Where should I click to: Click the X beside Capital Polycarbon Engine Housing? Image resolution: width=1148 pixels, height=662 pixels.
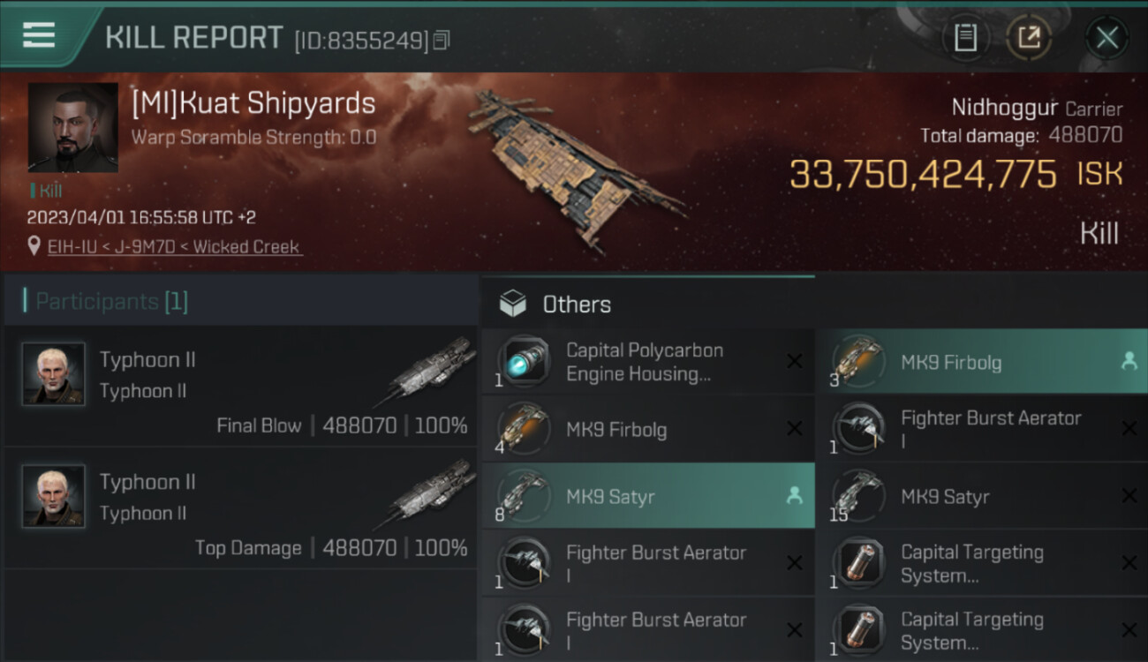[x=794, y=361]
